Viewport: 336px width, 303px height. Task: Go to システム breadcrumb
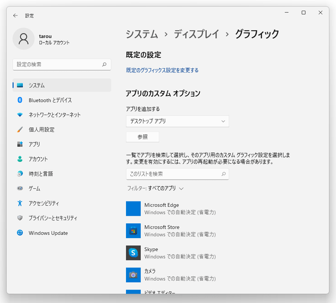pos(142,34)
